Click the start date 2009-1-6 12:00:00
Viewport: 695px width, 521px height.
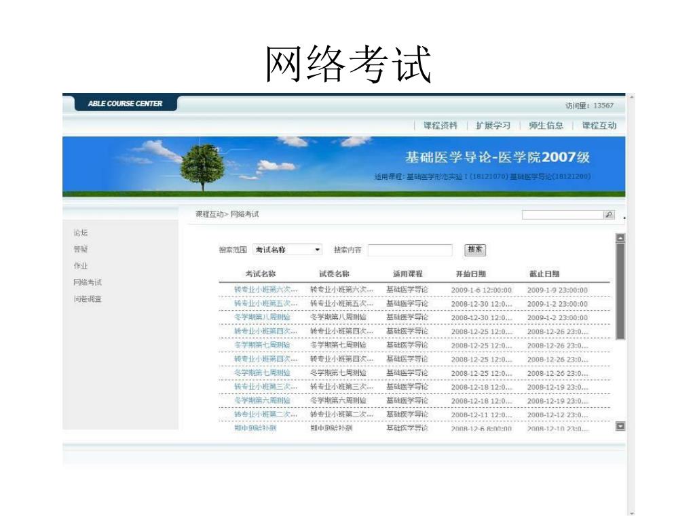point(481,290)
